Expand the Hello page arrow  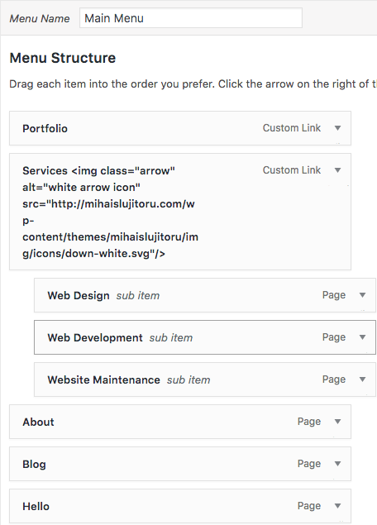pyautogui.click(x=337, y=506)
